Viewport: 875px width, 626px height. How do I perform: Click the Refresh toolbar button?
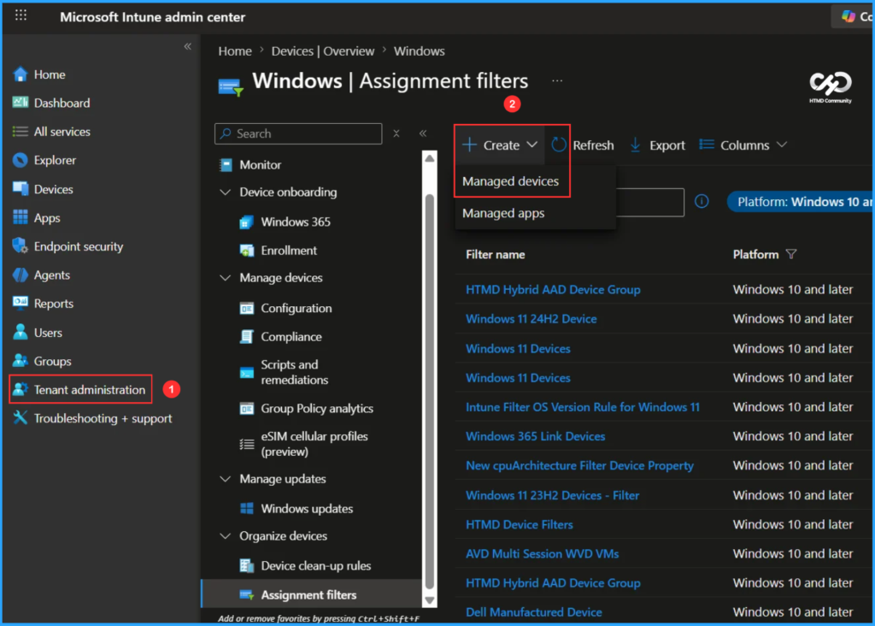pyautogui.click(x=583, y=145)
